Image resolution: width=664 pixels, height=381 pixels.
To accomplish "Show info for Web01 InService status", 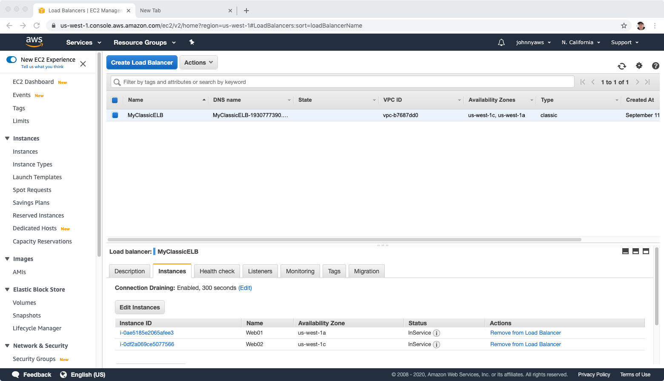I will pos(436,333).
